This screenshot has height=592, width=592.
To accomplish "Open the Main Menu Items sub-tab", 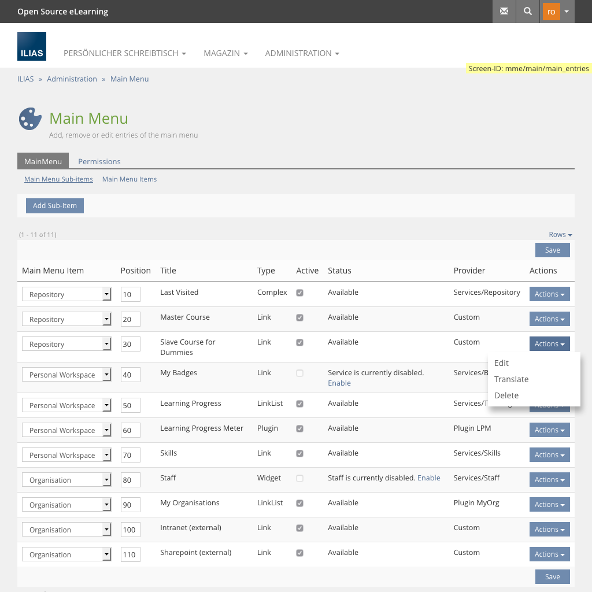I will pyautogui.click(x=129, y=179).
